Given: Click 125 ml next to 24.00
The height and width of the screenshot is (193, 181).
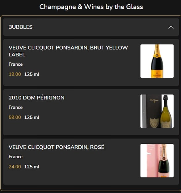Looking at the screenshot, I should click(32, 167).
